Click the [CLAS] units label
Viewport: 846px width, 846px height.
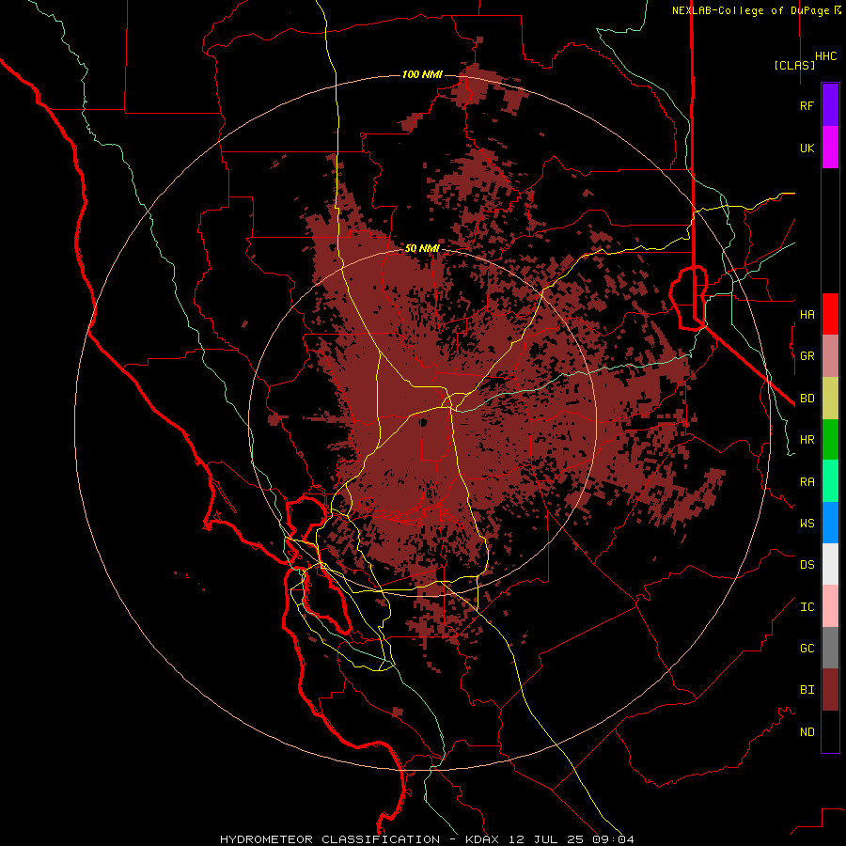point(794,65)
